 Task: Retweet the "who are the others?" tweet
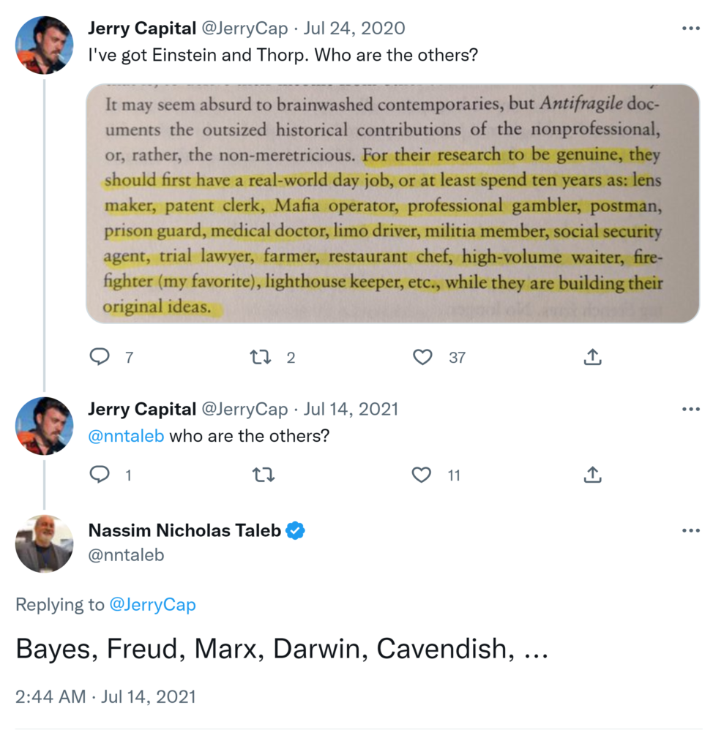click(263, 475)
